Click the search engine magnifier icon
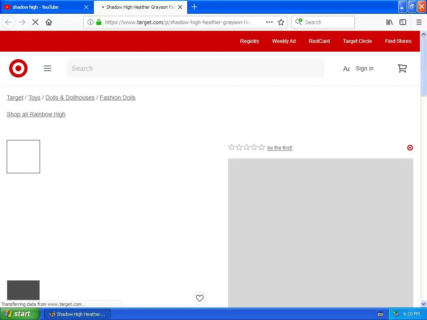This screenshot has width=427, height=320. pos(299,22)
